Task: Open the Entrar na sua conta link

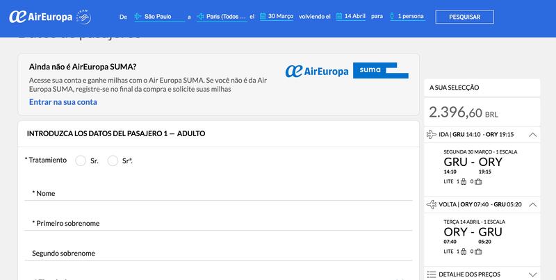Action: coord(63,101)
